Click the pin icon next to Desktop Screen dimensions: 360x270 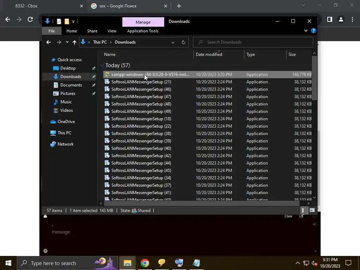(x=94, y=68)
